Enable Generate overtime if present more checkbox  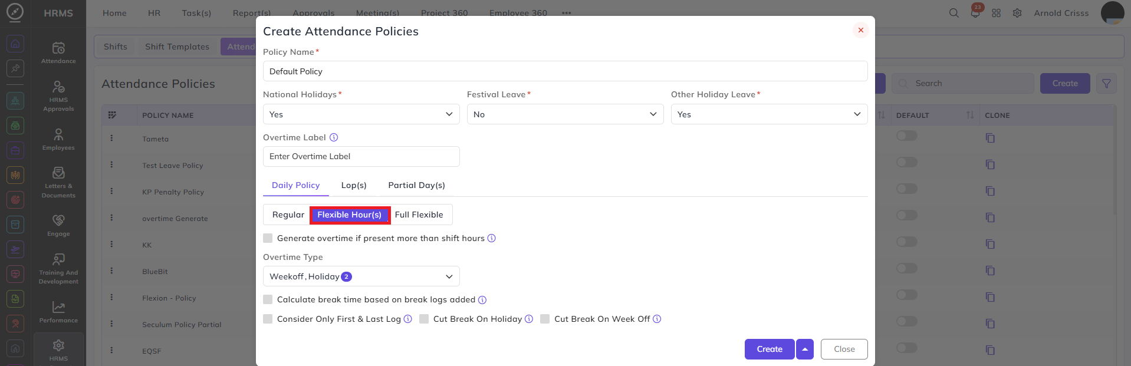(x=268, y=238)
